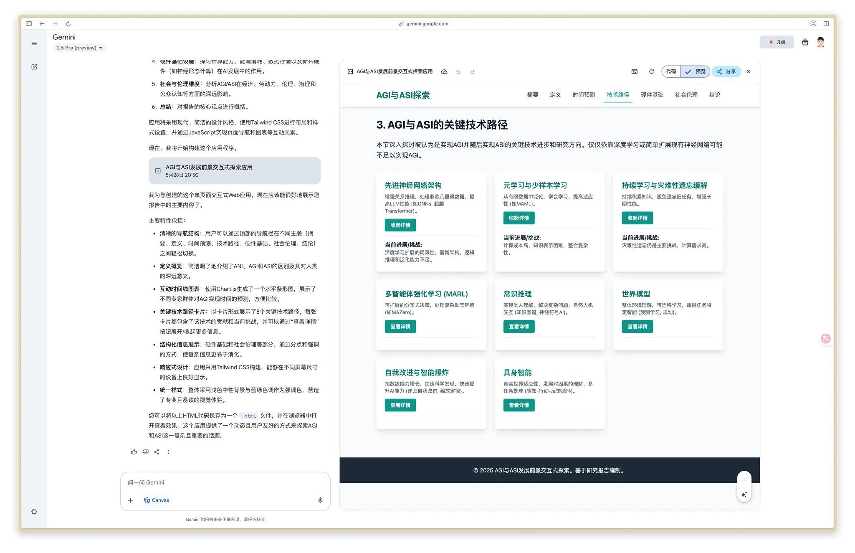Give the response a thumbs up
Image resolution: width=855 pixels, height=553 pixels.
[134, 452]
